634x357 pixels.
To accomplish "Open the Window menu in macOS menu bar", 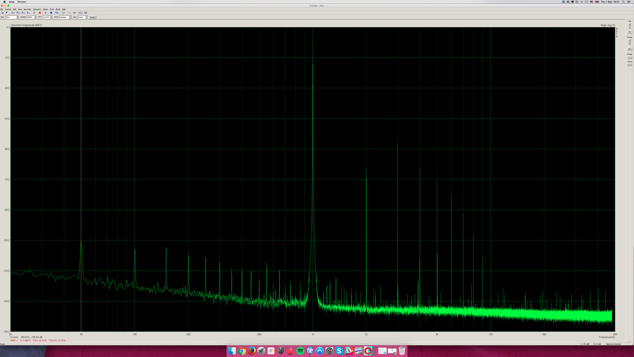I will point(22,2).
